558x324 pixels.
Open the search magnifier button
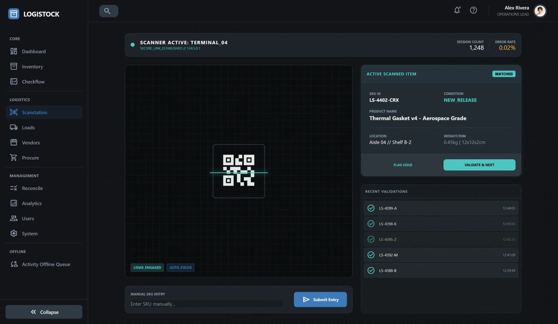click(108, 11)
